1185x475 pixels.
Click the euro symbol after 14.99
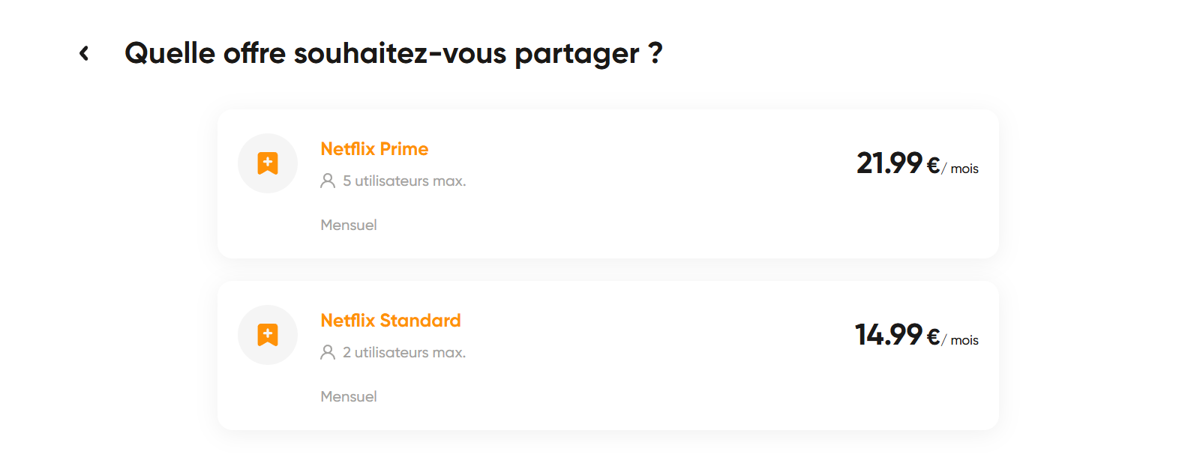coord(933,336)
